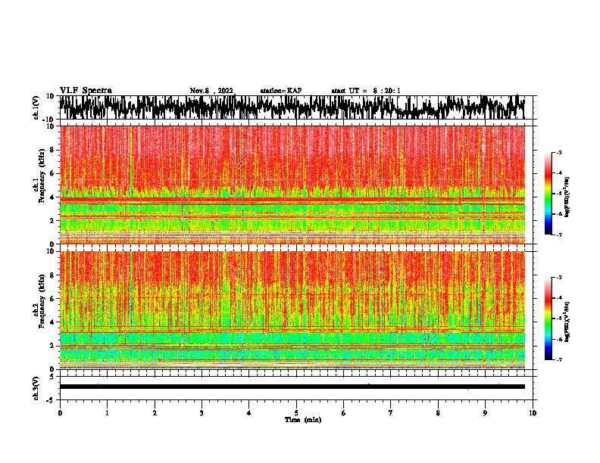Click the "Time (min)" x-axis label
The height and width of the screenshot is (463, 600).
303,420
